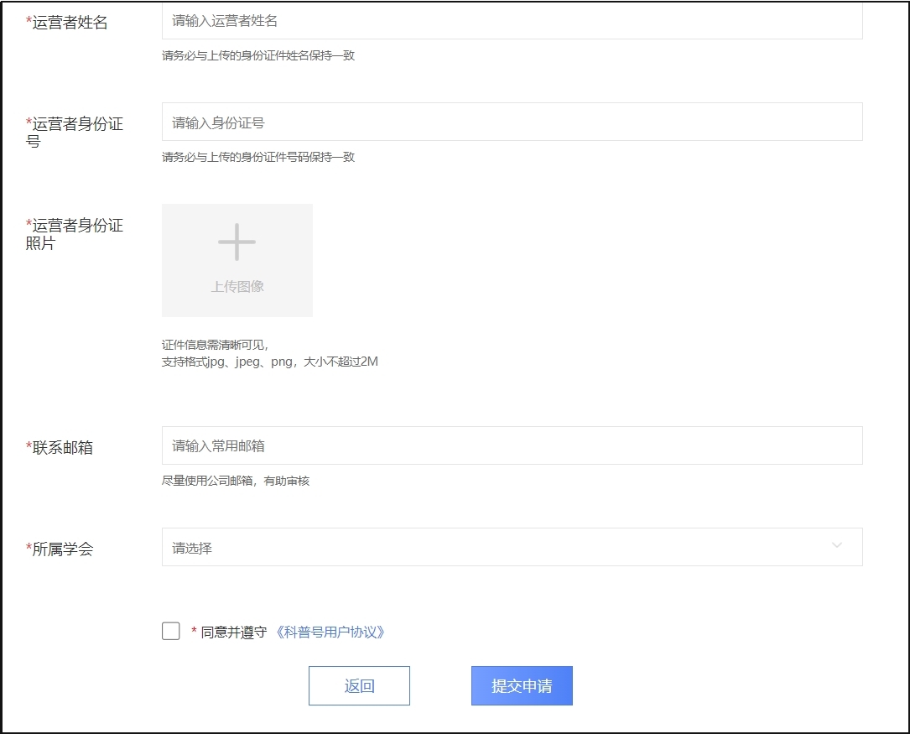Check the 同意并遵守 agreement checkbox
This screenshot has height=734, width=910.
[170, 632]
